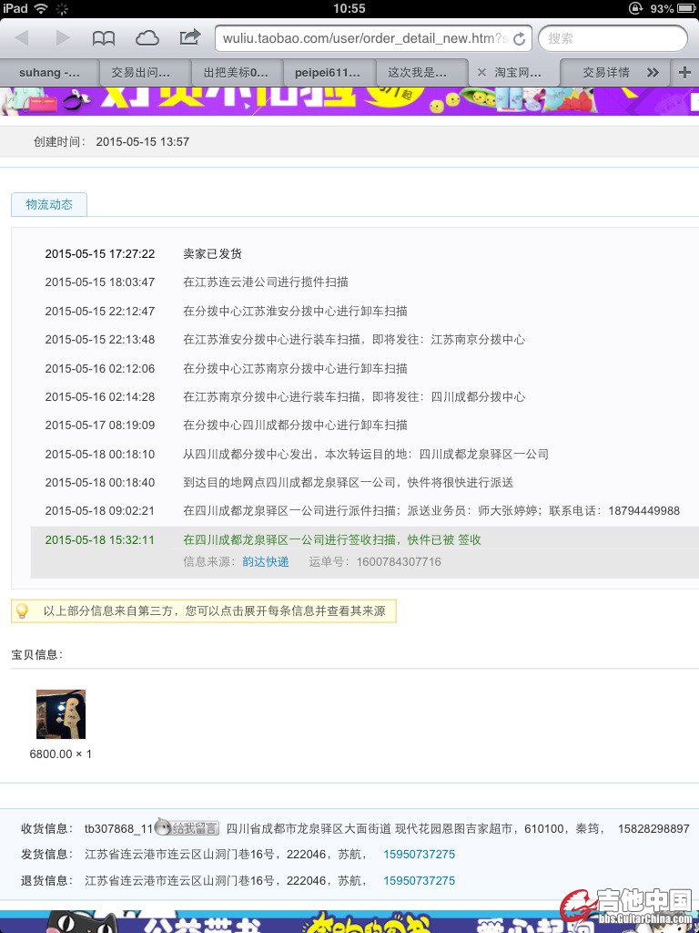The width and height of the screenshot is (699, 933).
Task: Tap Safari back arrow button
Action: (22, 37)
